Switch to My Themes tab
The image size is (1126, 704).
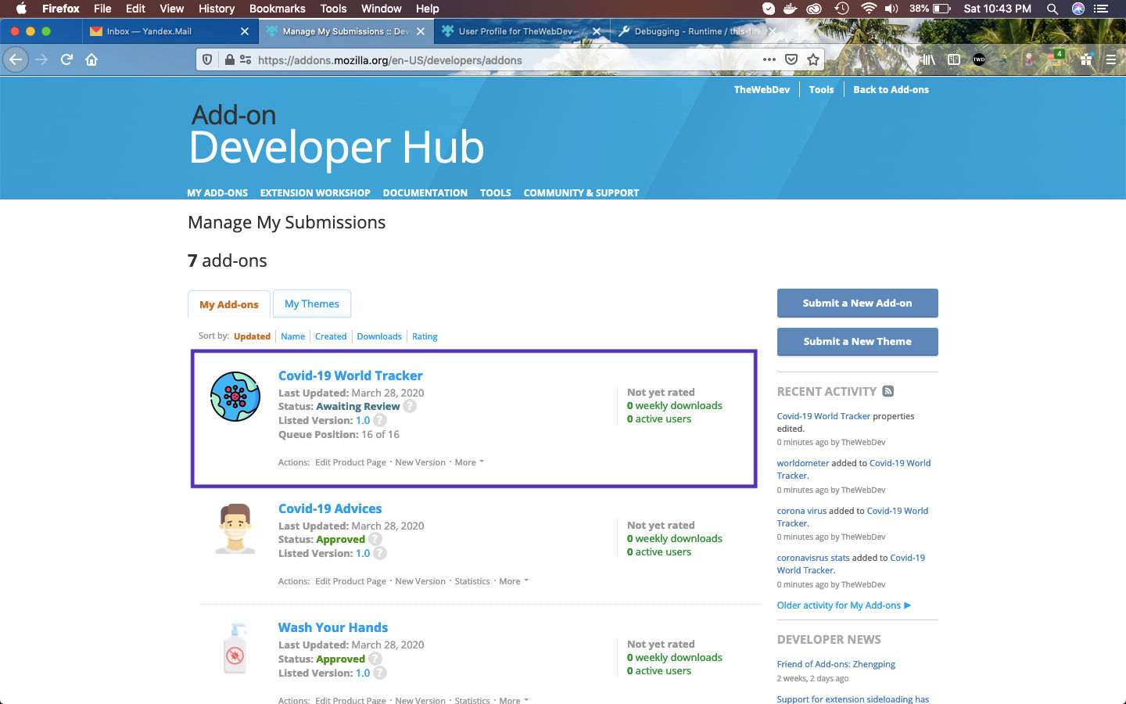coord(312,304)
